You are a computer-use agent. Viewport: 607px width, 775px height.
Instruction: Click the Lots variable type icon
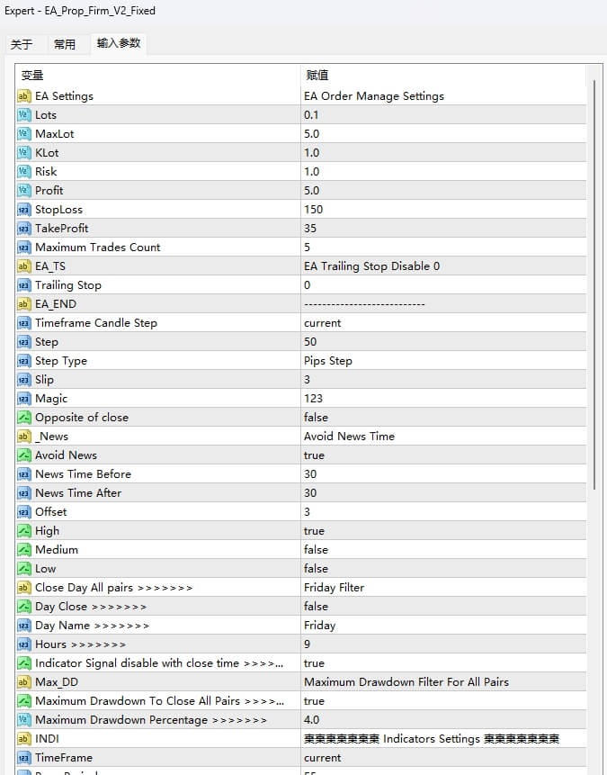tap(24, 115)
